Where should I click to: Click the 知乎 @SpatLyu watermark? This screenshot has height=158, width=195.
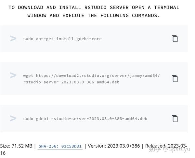click(x=169, y=149)
